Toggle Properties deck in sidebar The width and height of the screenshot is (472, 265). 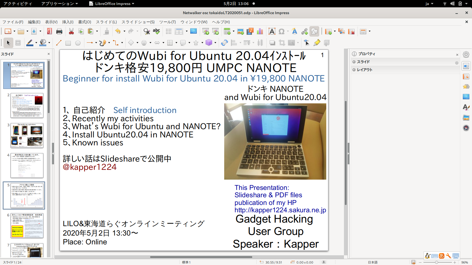click(x=466, y=66)
